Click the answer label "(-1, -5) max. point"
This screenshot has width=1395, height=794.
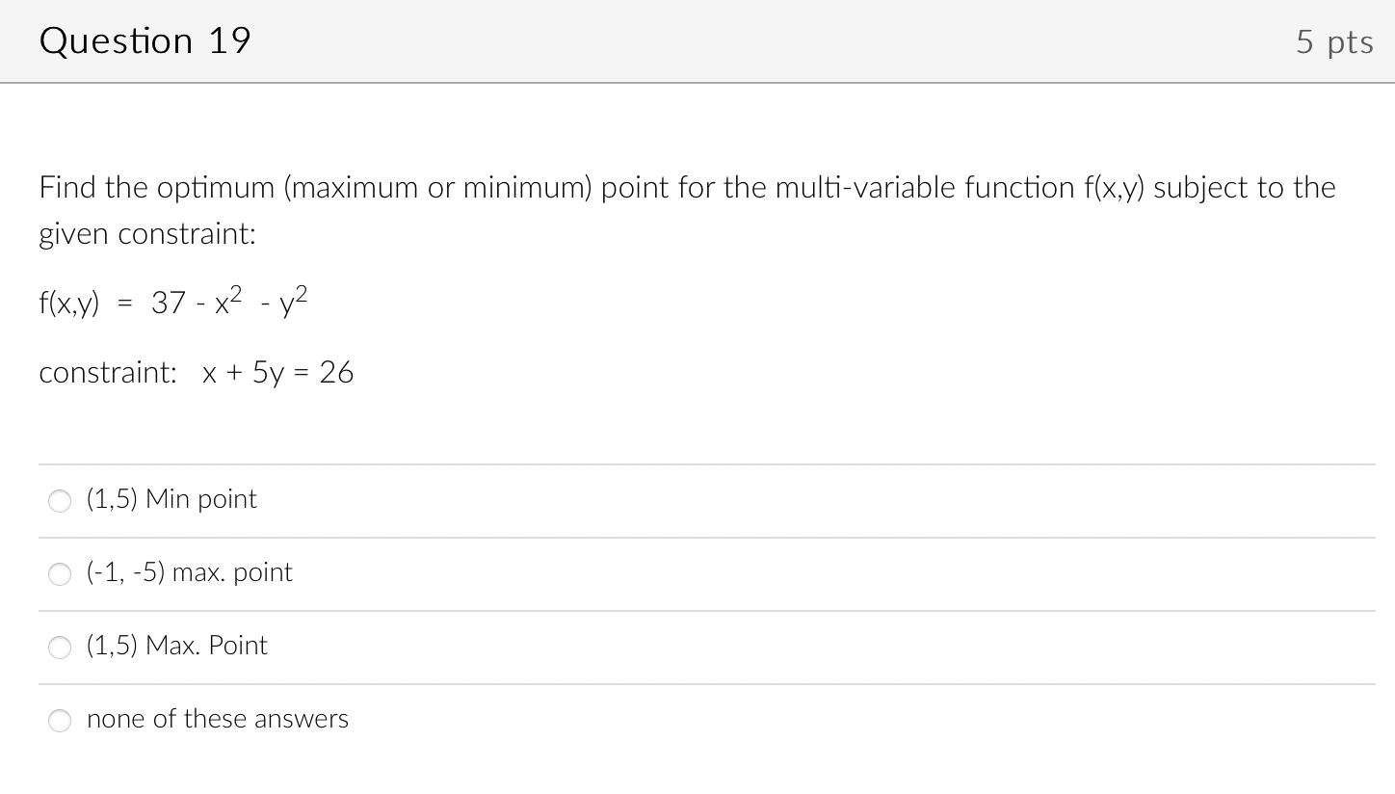189,571
